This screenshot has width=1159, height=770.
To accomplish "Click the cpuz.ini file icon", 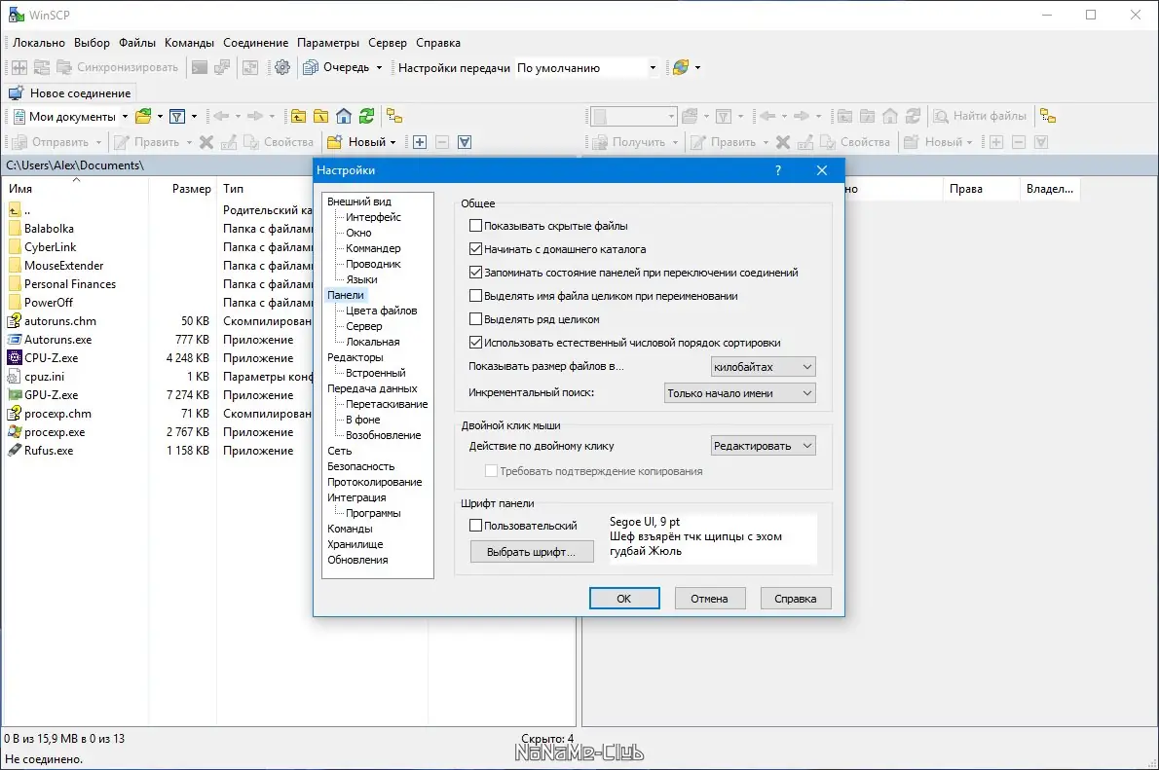I will pos(14,376).
